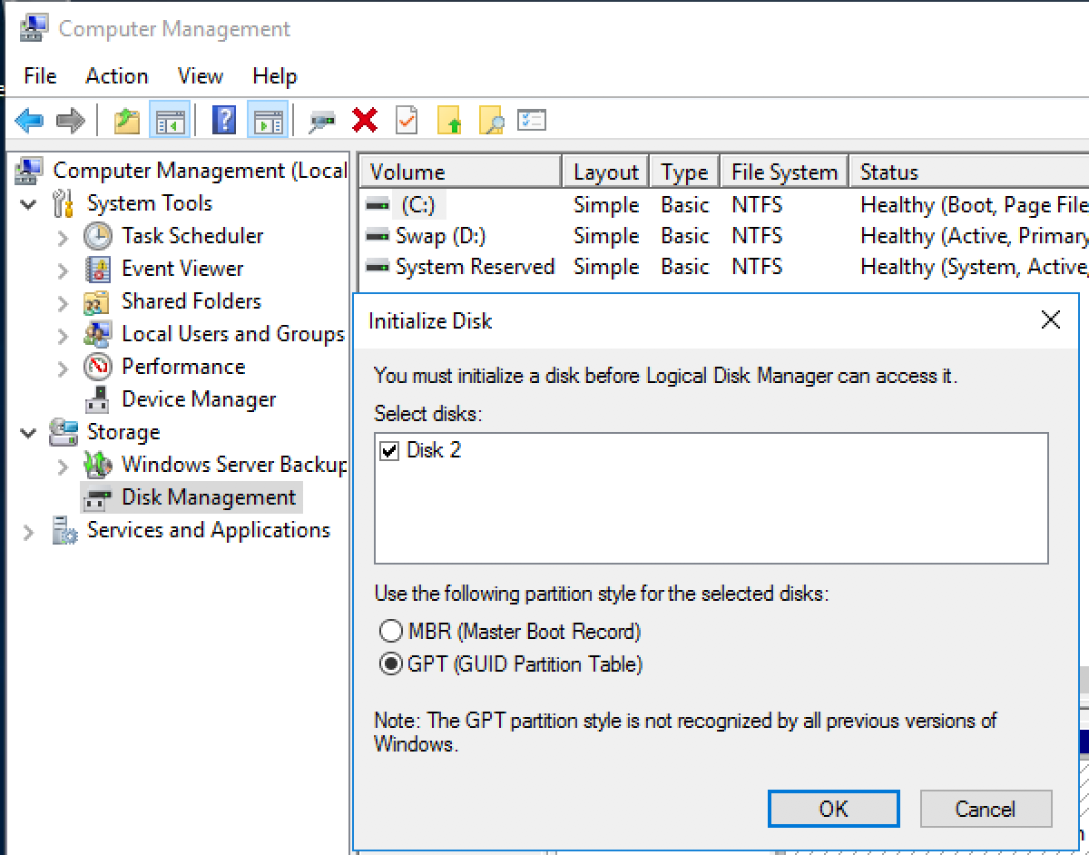Viewport: 1089px width, 855px height.
Task: Click the Device Manager icon
Action: (98, 399)
